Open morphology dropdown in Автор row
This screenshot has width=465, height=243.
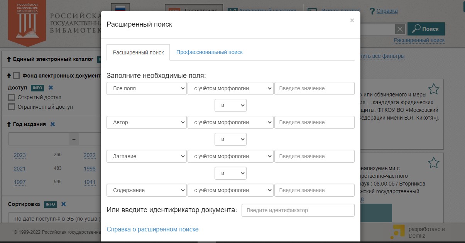point(230,122)
